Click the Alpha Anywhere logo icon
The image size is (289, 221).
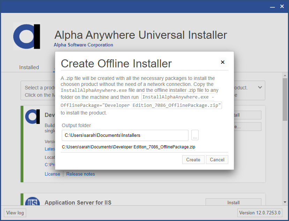(x=27, y=36)
